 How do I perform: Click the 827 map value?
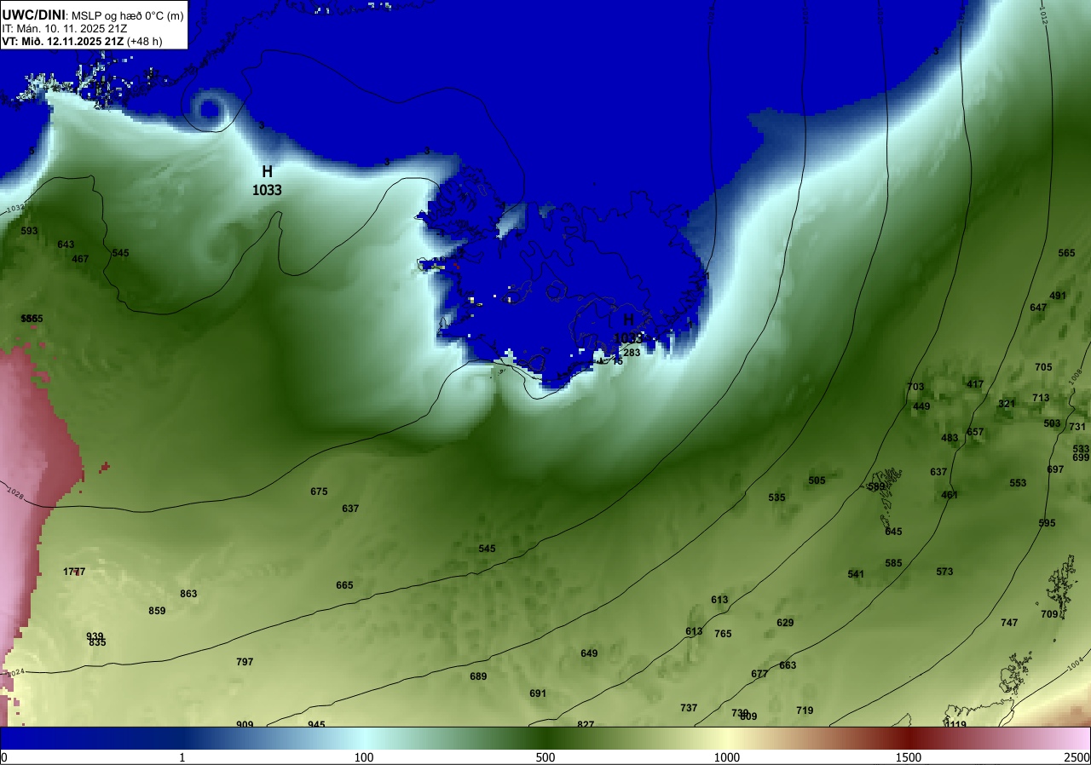click(586, 723)
